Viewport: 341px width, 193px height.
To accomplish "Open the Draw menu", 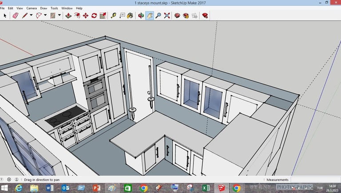I will 44,8.
